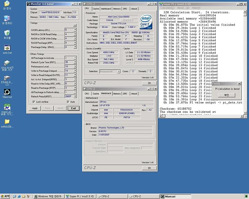The height and width of the screenshot is (199, 249).
Task: Click the MemSet title bar icon
Action: 29,4
